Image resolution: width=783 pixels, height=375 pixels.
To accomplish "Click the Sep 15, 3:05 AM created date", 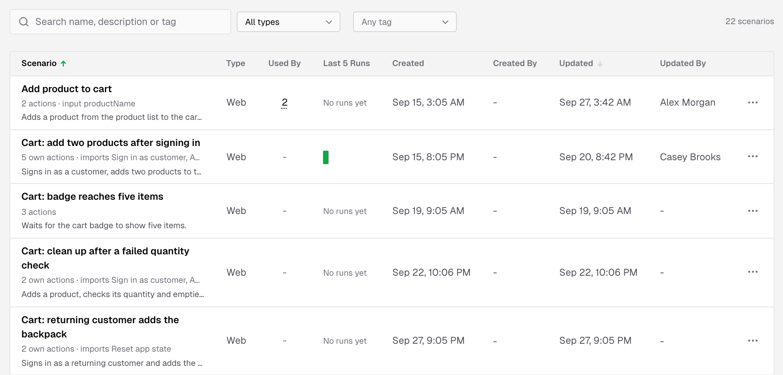I will pyautogui.click(x=428, y=102).
